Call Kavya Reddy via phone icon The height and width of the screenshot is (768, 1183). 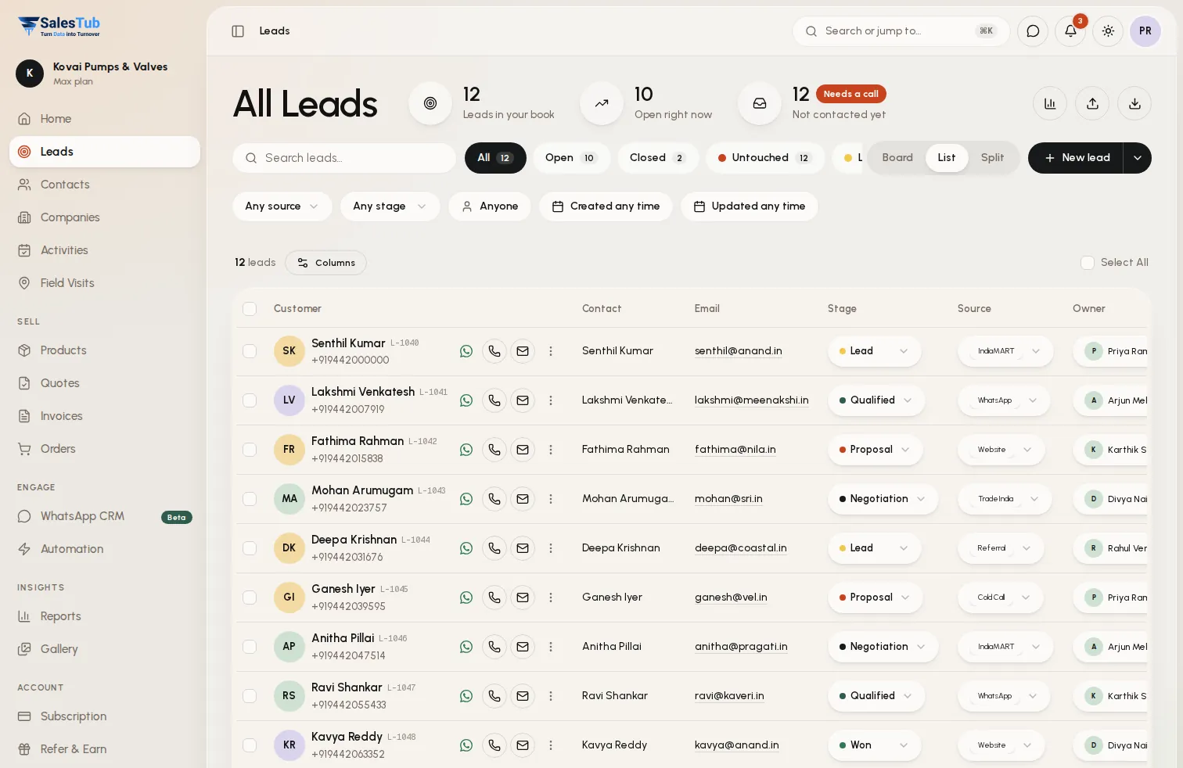[x=494, y=745]
